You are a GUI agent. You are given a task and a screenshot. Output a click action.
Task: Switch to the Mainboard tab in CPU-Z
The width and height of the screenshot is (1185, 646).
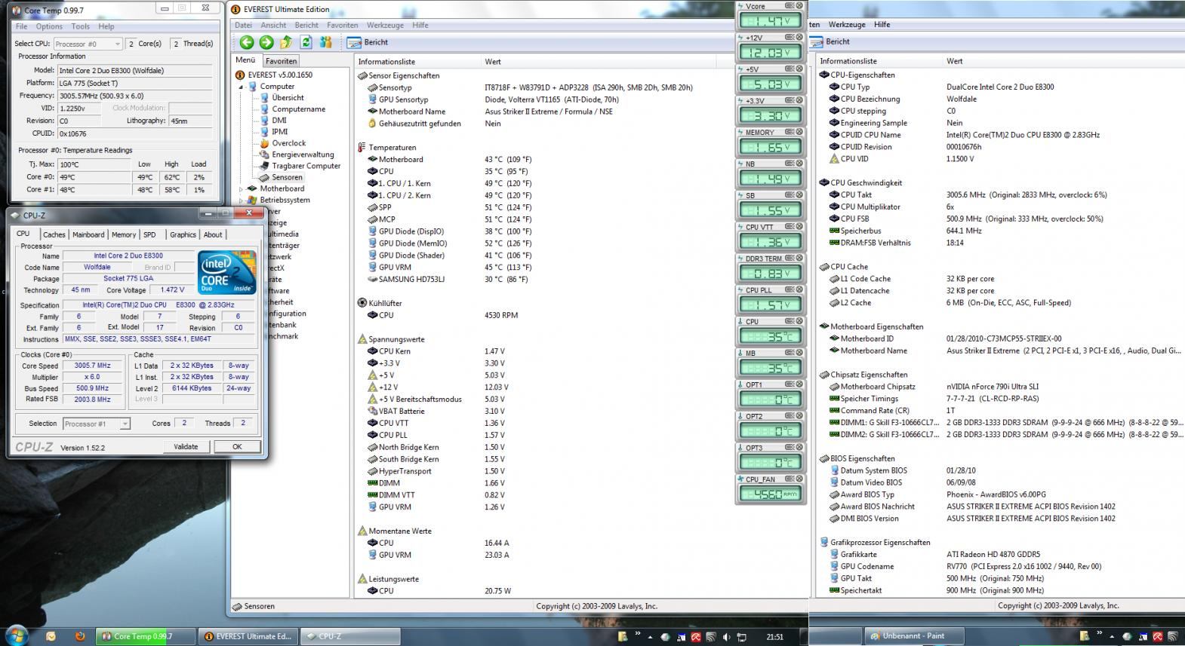[88, 235]
